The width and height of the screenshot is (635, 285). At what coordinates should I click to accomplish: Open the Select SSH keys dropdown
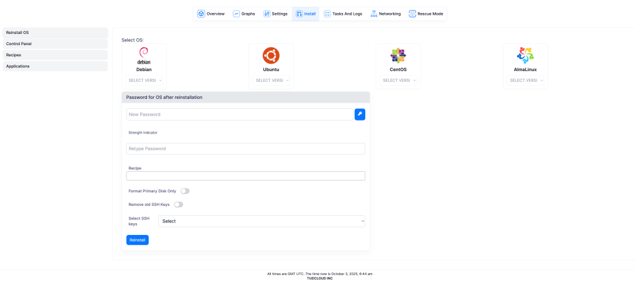[261, 221]
